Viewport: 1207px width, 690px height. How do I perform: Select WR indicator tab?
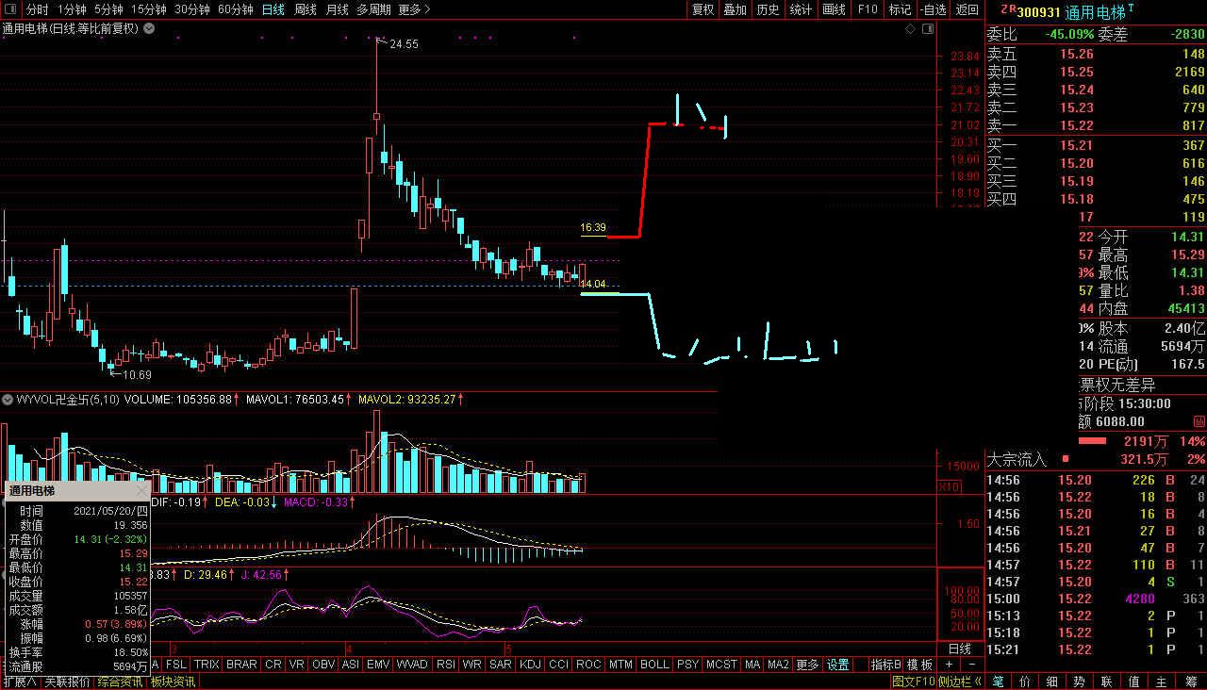[x=472, y=665]
